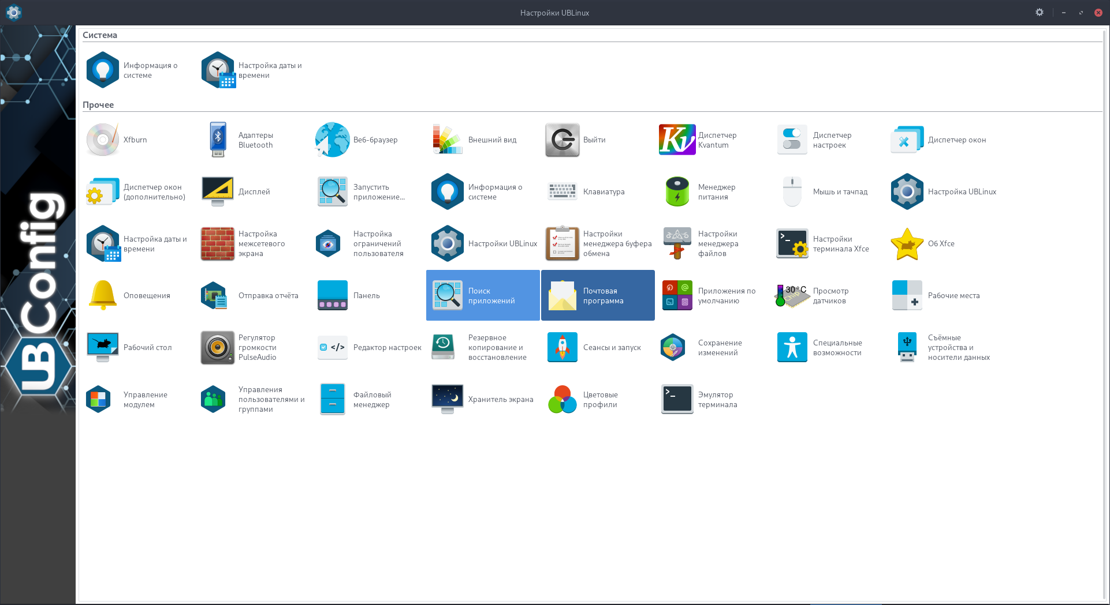This screenshot has width=1110, height=605.
Task: Open Менеджер питания
Action: pyautogui.click(x=712, y=191)
